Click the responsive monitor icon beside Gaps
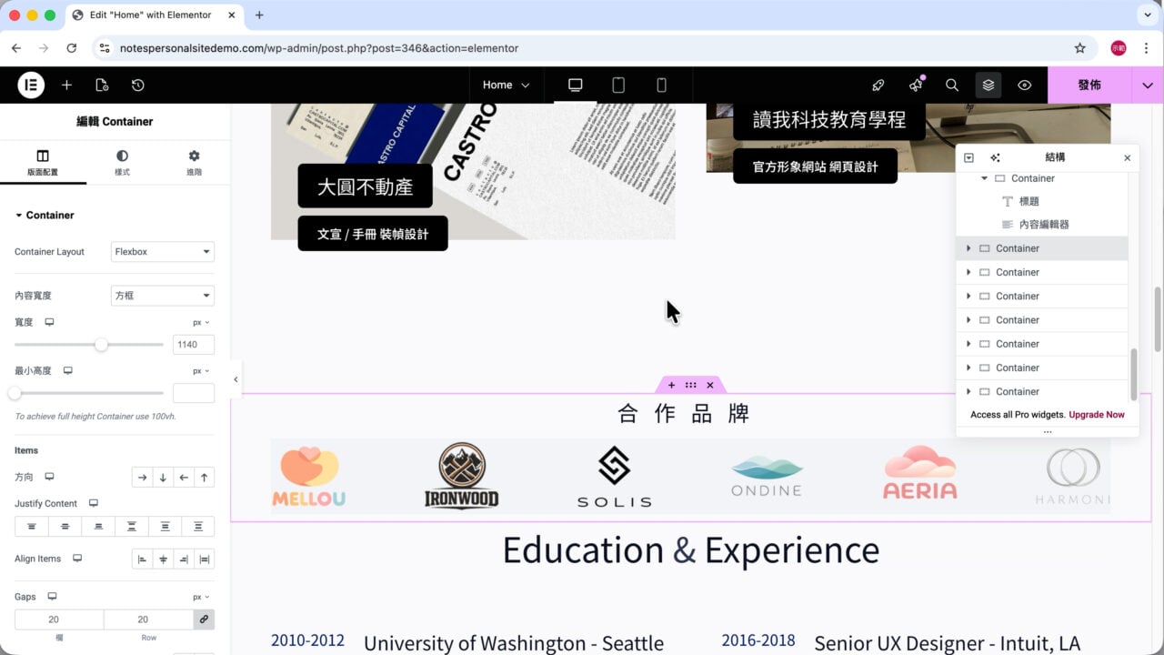 coord(52,597)
